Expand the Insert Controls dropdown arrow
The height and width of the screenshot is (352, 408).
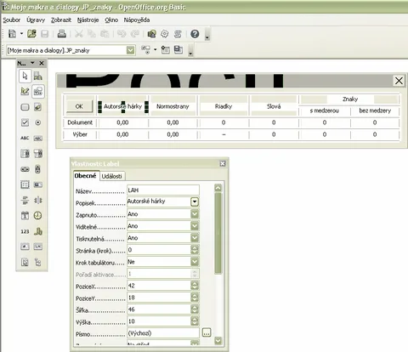[156, 49]
